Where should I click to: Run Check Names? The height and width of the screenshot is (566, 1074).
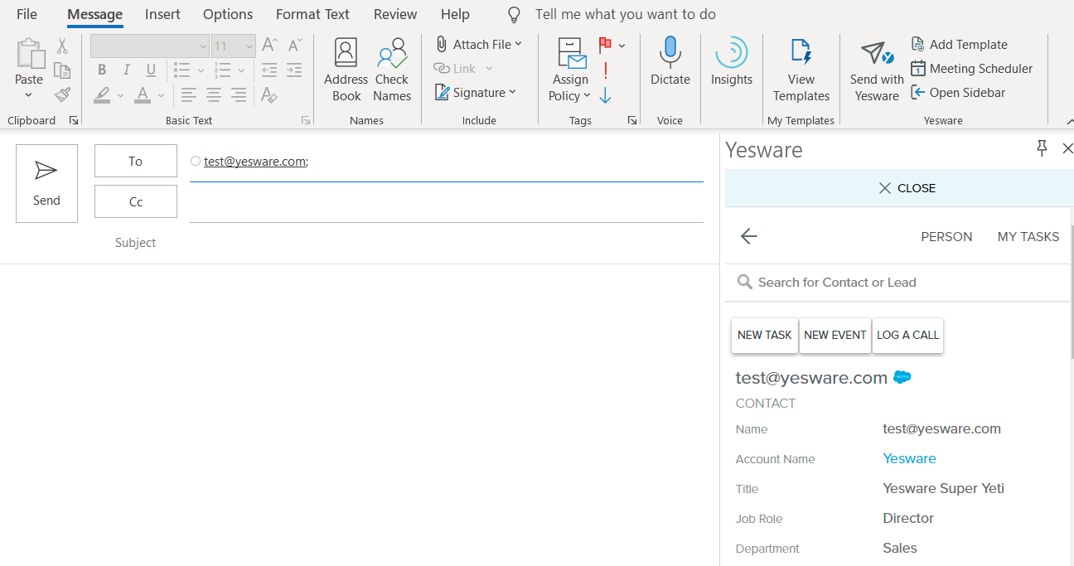point(392,70)
